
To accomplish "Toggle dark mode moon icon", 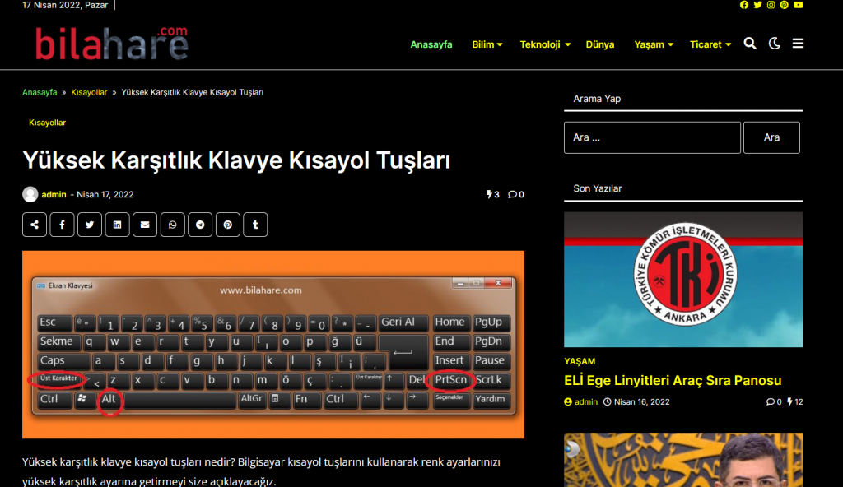I will pyautogui.click(x=774, y=44).
